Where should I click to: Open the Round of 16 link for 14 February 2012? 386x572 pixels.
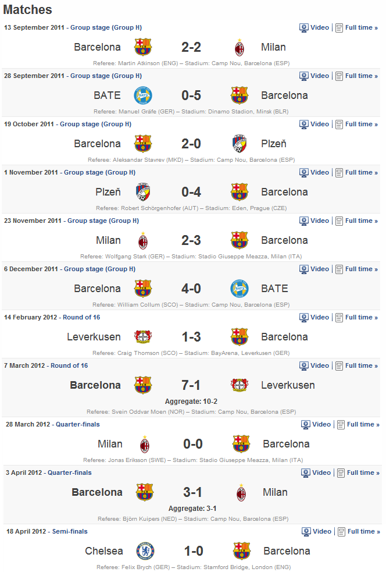(x=81, y=317)
